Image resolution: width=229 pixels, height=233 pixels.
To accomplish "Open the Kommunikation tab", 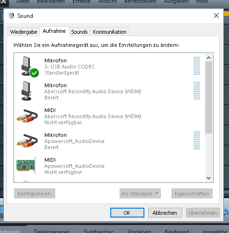I will (x=110, y=32).
